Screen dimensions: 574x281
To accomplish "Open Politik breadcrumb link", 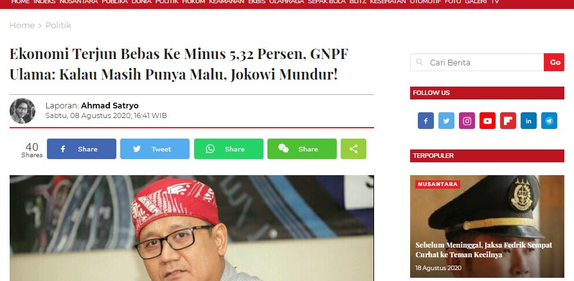I will click(x=58, y=25).
